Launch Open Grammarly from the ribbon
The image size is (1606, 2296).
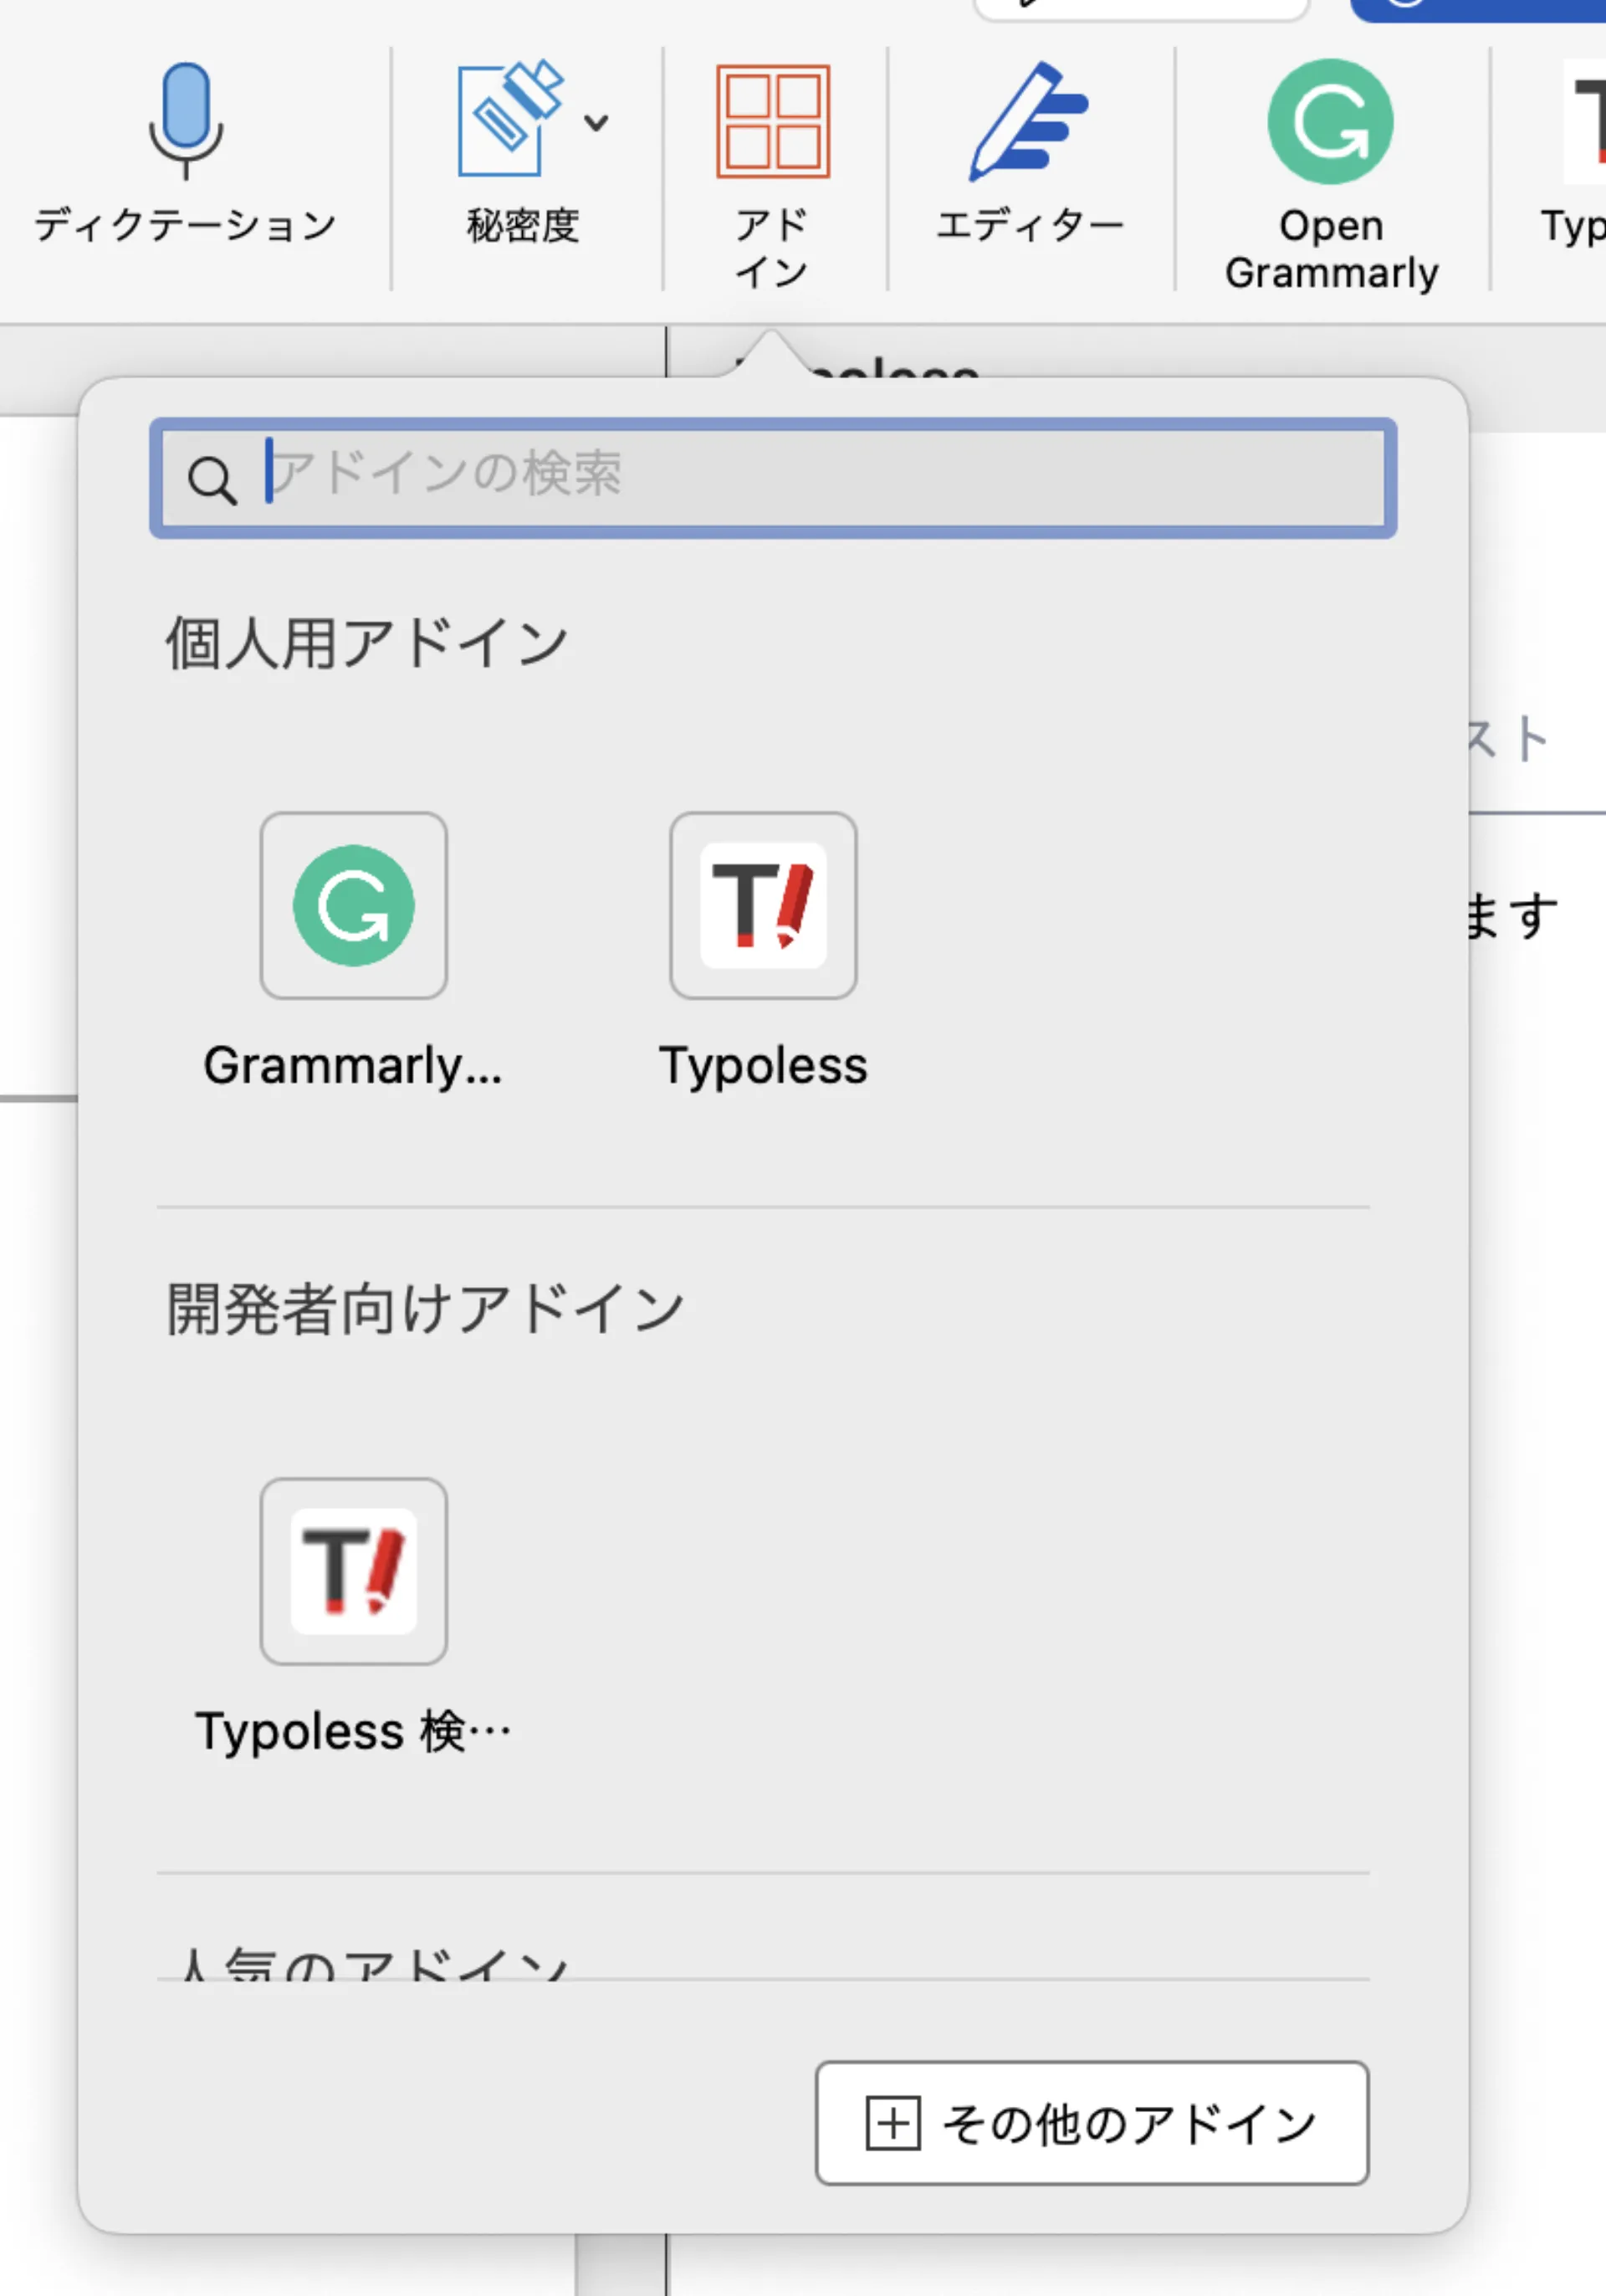[1330, 175]
